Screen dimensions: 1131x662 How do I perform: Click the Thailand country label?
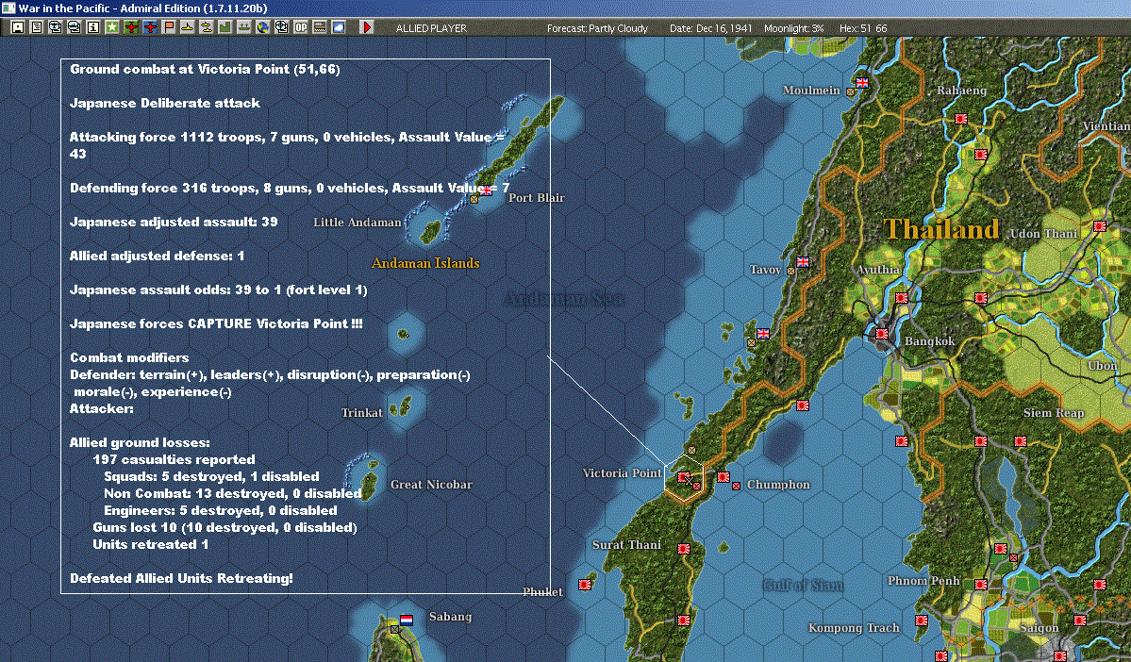click(942, 228)
